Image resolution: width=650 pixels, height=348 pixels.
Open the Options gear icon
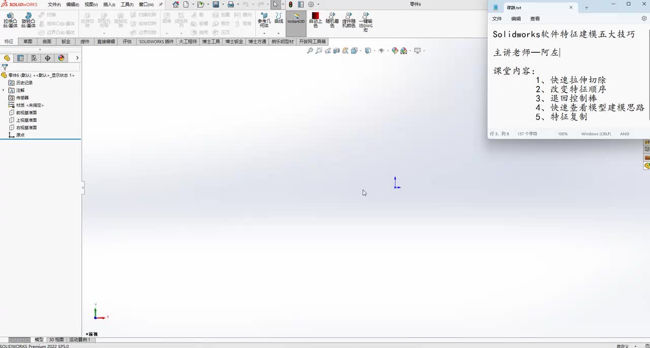pyautogui.click(x=311, y=5)
